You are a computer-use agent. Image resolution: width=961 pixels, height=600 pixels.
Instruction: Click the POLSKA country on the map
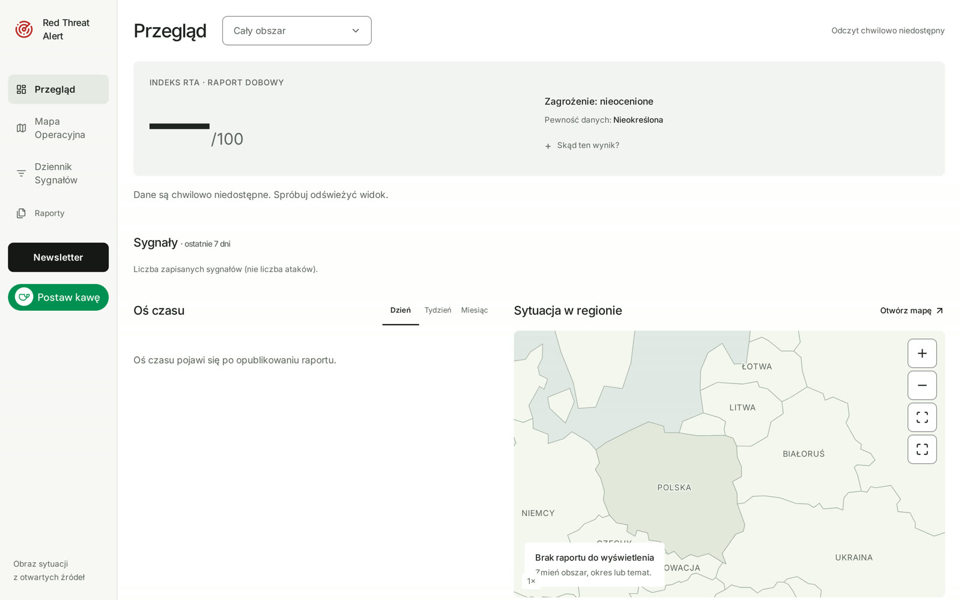click(674, 488)
